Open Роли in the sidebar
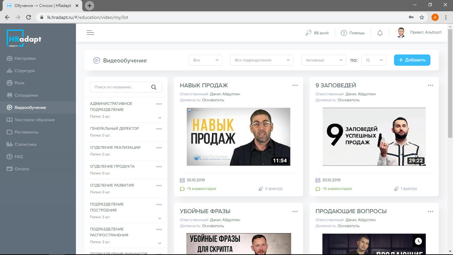Viewport: 453px width, 255px height. [38, 83]
